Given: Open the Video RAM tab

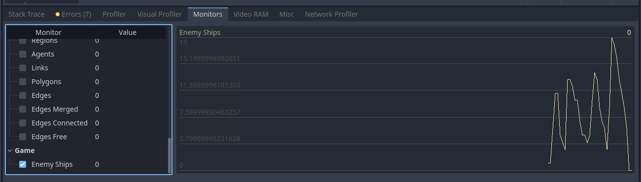Looking at the screenshot, I should pyautogui.click(x=251, y=14).
